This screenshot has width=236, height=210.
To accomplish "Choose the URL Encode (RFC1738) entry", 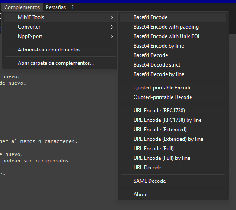I will coord(173,111).
